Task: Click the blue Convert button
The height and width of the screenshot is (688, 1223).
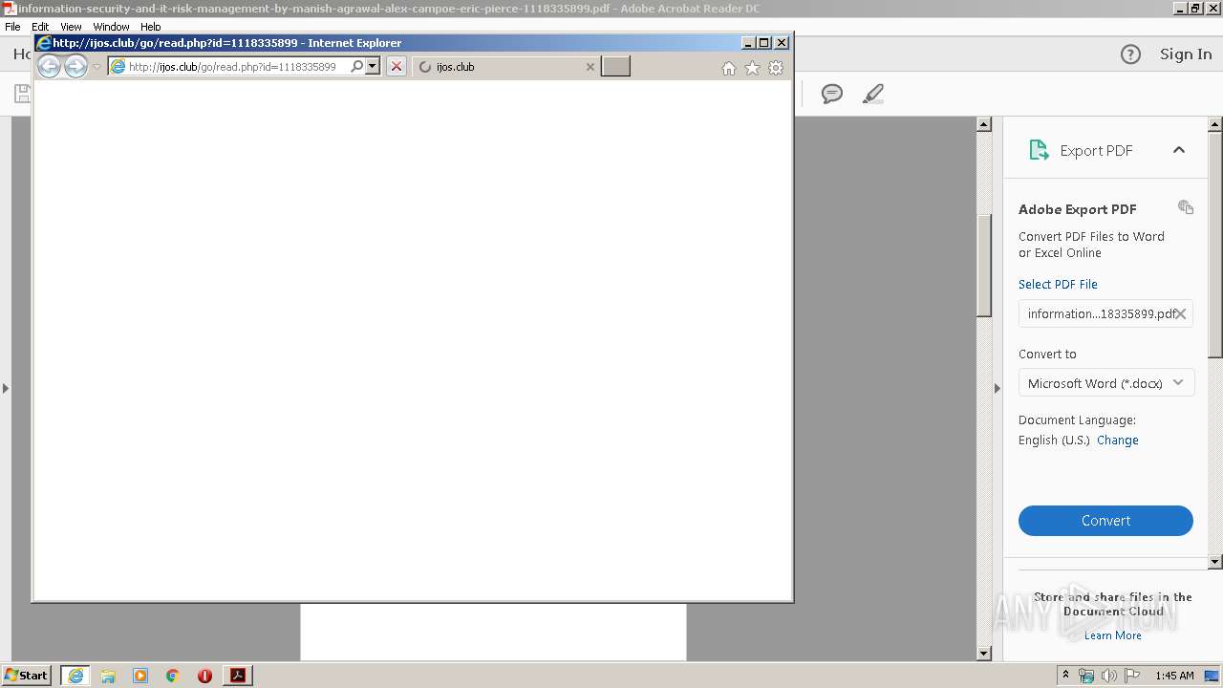Action: click(x=1105, y=521)
